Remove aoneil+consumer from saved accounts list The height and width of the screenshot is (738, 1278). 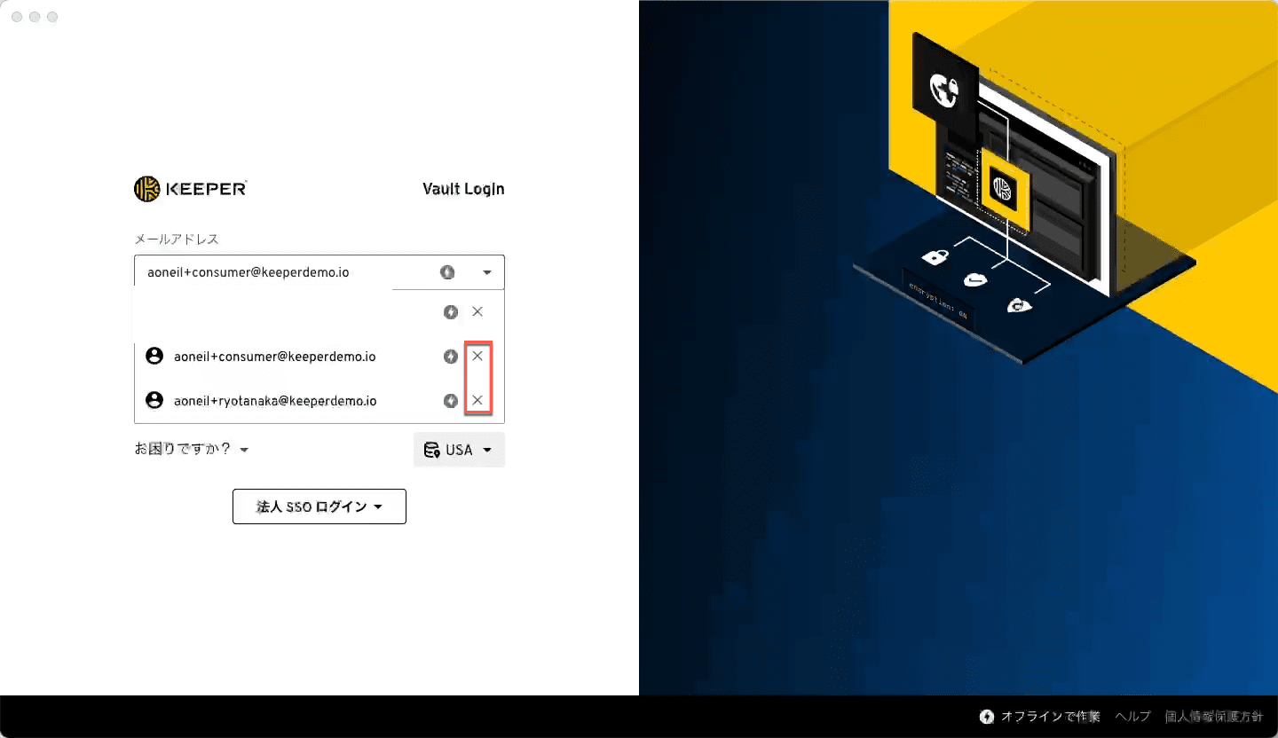tap(477, 356)
